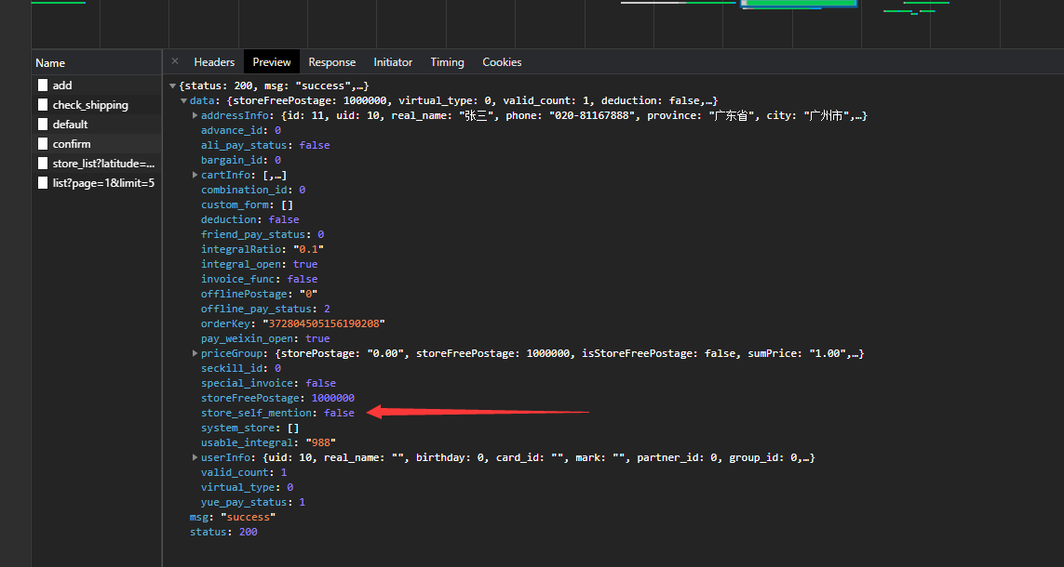Collapse the data object node
The width and height of the screenshot is (1064, 567).
184,101
